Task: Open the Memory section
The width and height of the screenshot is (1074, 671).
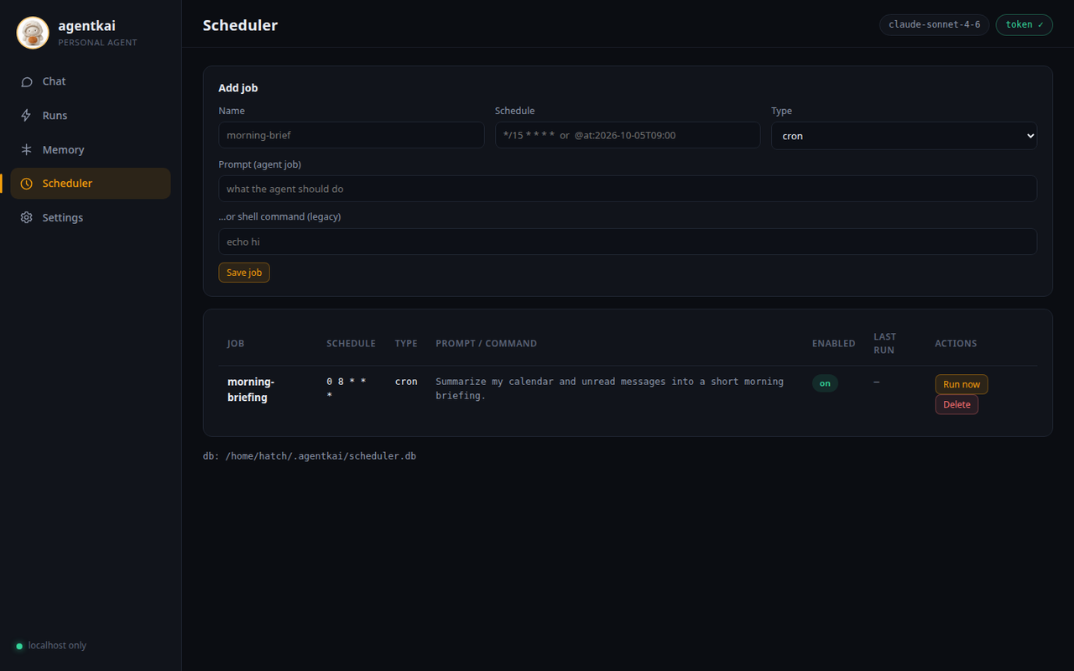Action: 91,149
